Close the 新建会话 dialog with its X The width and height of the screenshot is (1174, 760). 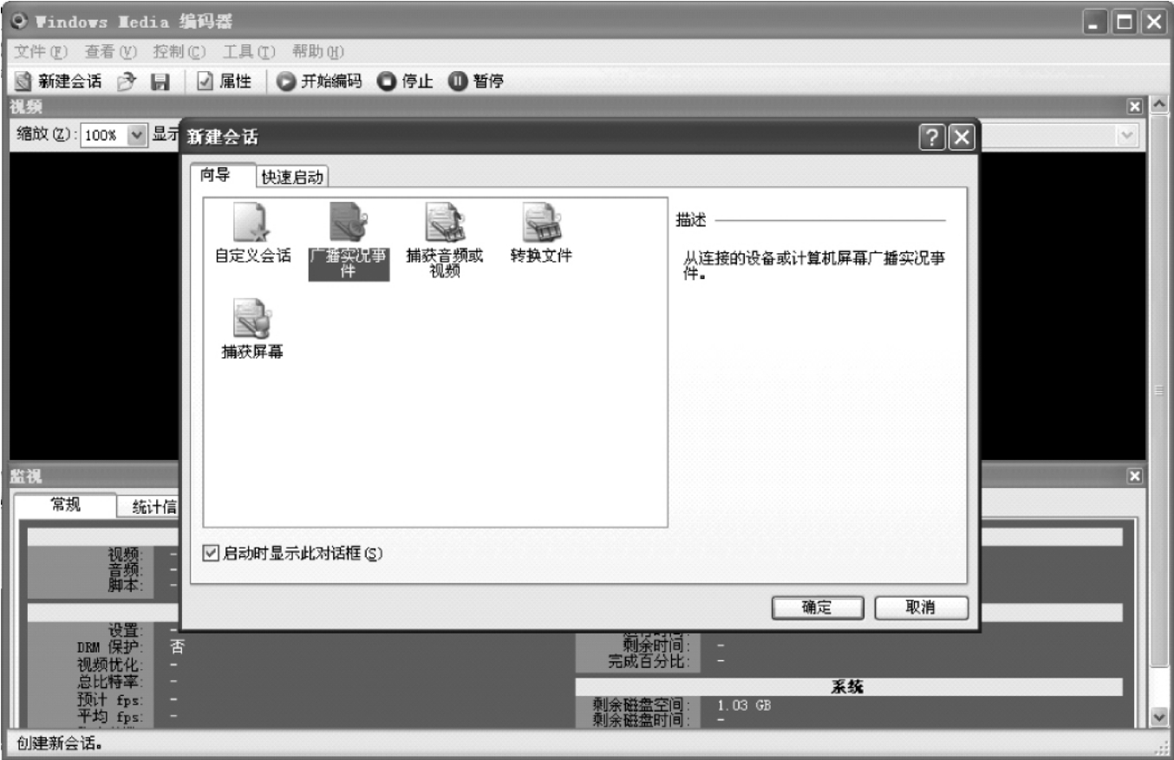[962, 137]
